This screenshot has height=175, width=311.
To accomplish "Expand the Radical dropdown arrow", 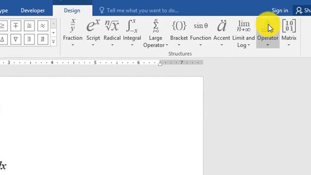I will pyautogui.click(x=112, y=45).
